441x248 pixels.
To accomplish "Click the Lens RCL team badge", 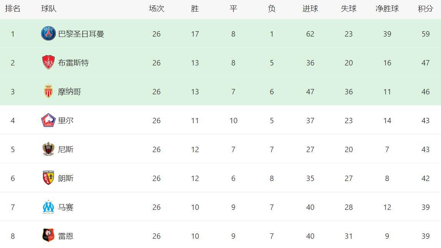I will coord(48,178).
